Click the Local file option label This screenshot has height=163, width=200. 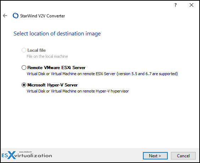pos(37,50)
